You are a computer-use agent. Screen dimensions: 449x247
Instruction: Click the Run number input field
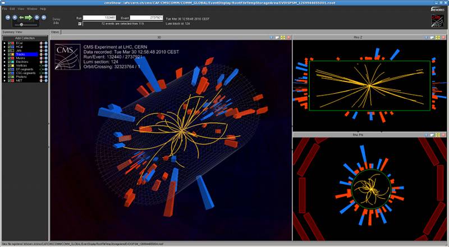[x=100, y=18]
